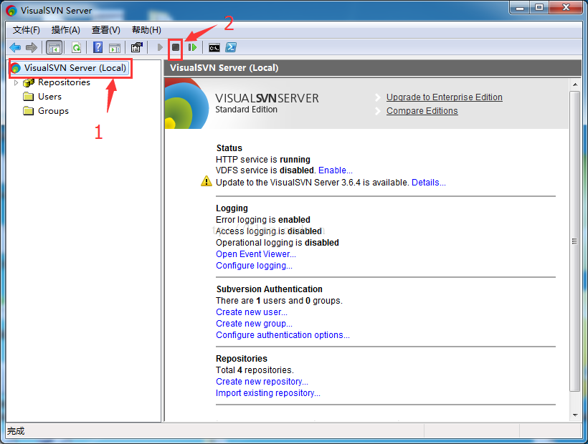
Task: Click the Back arrow toolbar icon
Action: [x=14, y=47]
